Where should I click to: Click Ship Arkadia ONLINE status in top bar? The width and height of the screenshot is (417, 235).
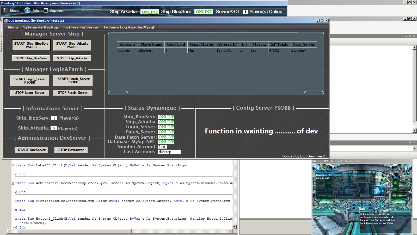coord(150,12)
